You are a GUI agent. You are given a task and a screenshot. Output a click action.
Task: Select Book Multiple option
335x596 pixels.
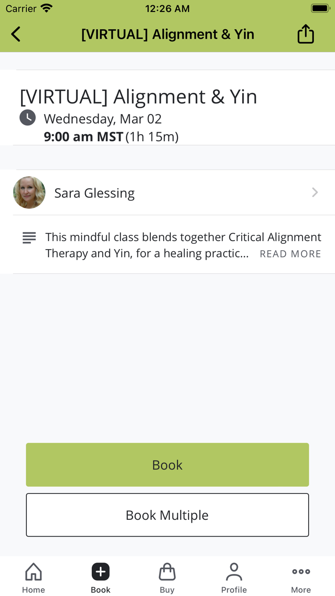(x=167, y=515)
